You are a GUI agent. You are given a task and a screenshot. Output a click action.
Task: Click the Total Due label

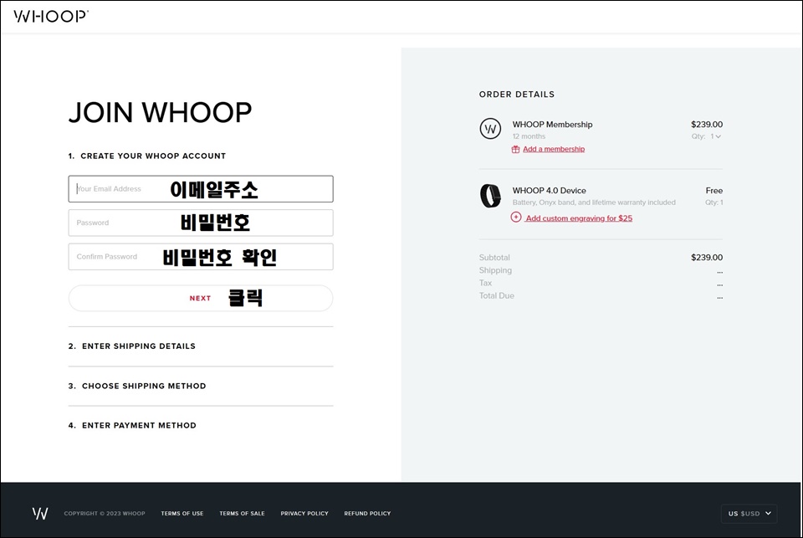[x=497, y=295]
